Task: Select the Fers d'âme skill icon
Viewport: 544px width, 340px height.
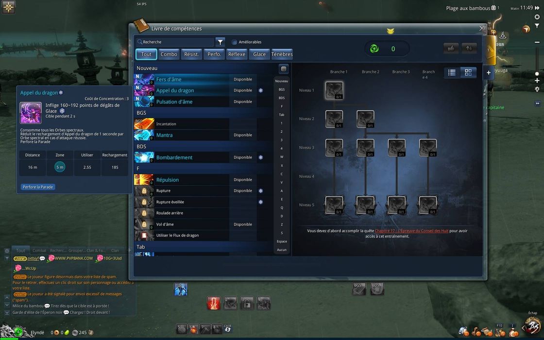Action: click(x=144, y=79)
